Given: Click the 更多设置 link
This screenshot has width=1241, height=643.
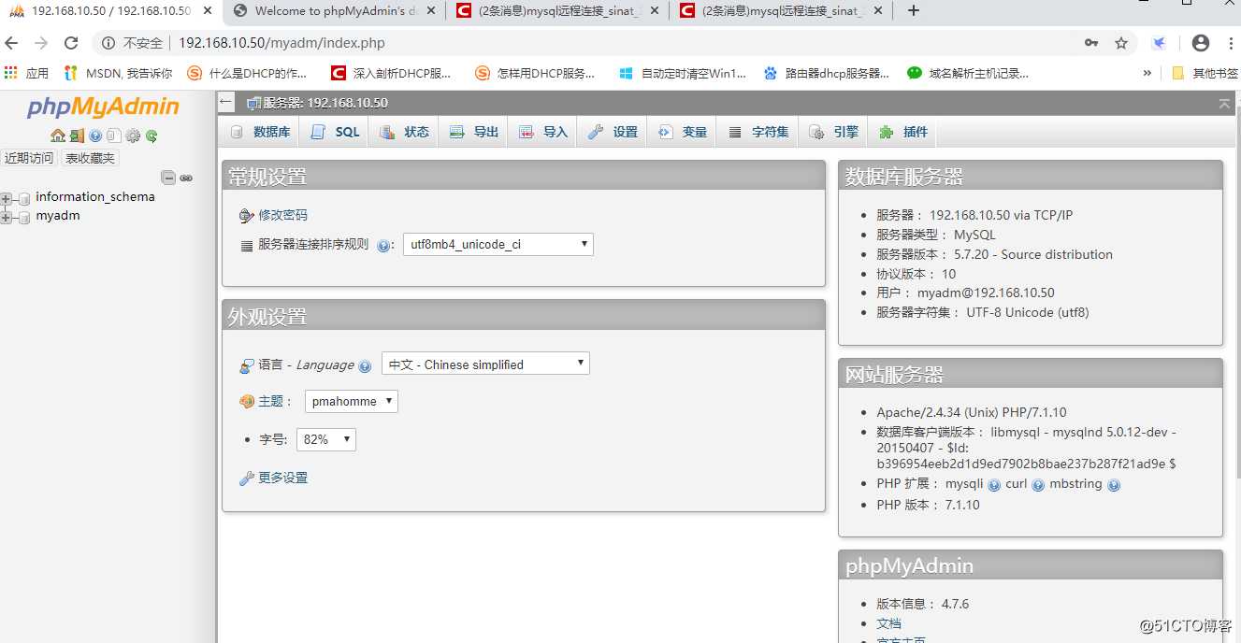Looking at the screenshot, I should point(282,478).
